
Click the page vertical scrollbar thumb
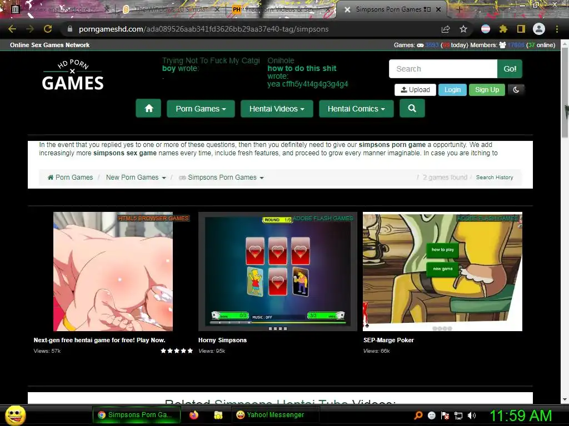click(565, 93)
